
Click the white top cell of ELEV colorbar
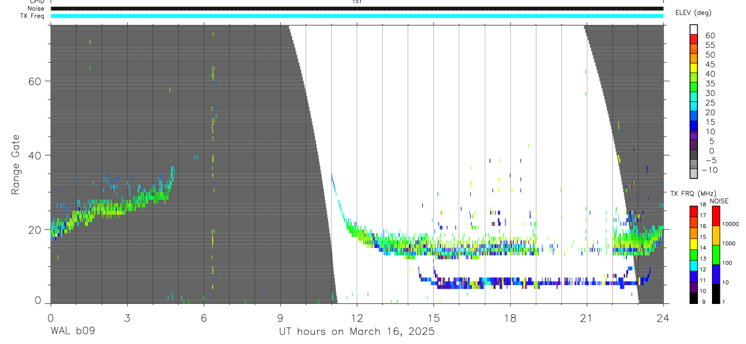point(694,30)
